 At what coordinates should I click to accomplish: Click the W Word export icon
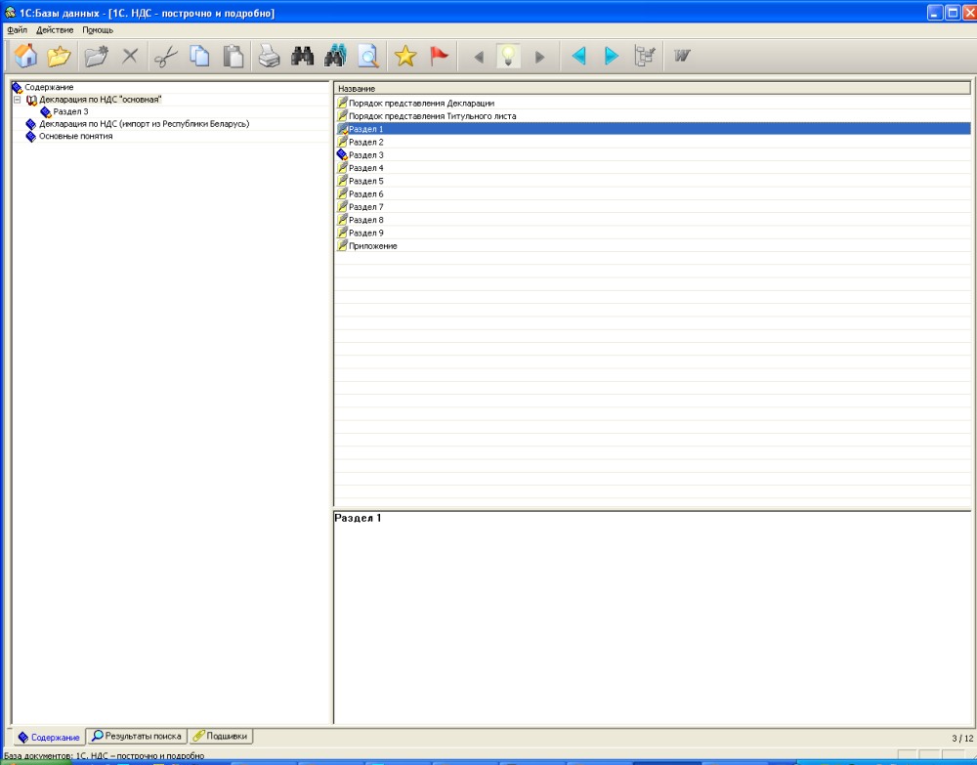(x=682, y=57)
